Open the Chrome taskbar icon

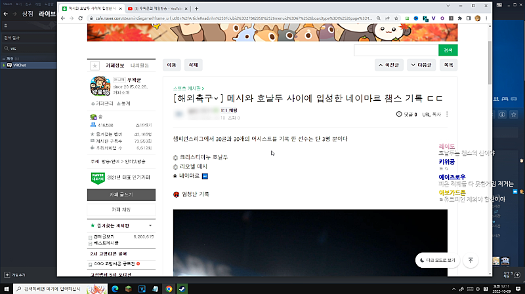tap(169, 289)
